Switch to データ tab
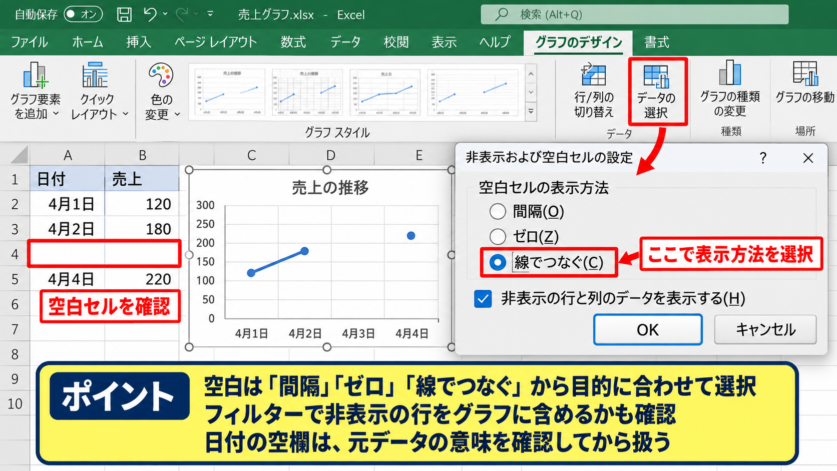837x471 pixels. coord(345,42)
